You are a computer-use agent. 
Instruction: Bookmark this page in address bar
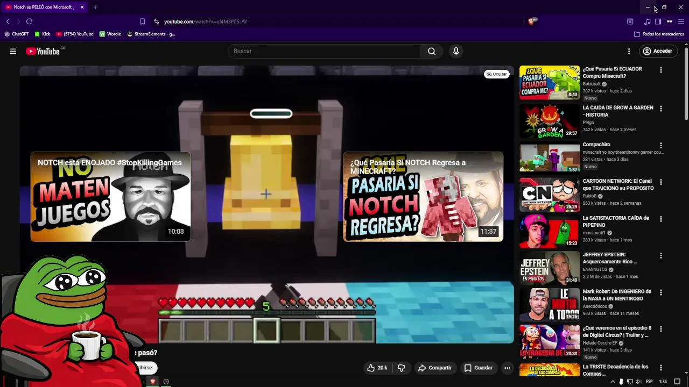tap(142, 21)
